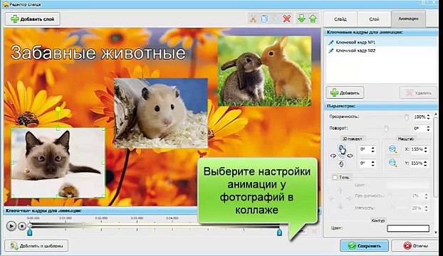Image resolution: width=443 pixels, height=256 pixels.
Task: Click the Прозрачность 100% input field
Action: pyautogui.click(x=420, y=117)
